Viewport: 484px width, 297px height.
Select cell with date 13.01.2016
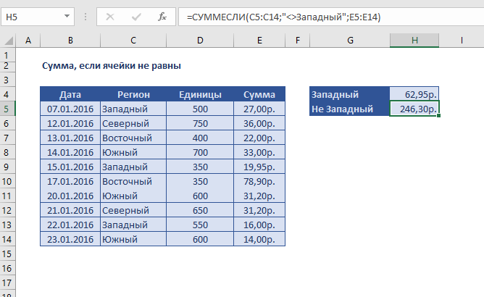click(x=70, y=138)
